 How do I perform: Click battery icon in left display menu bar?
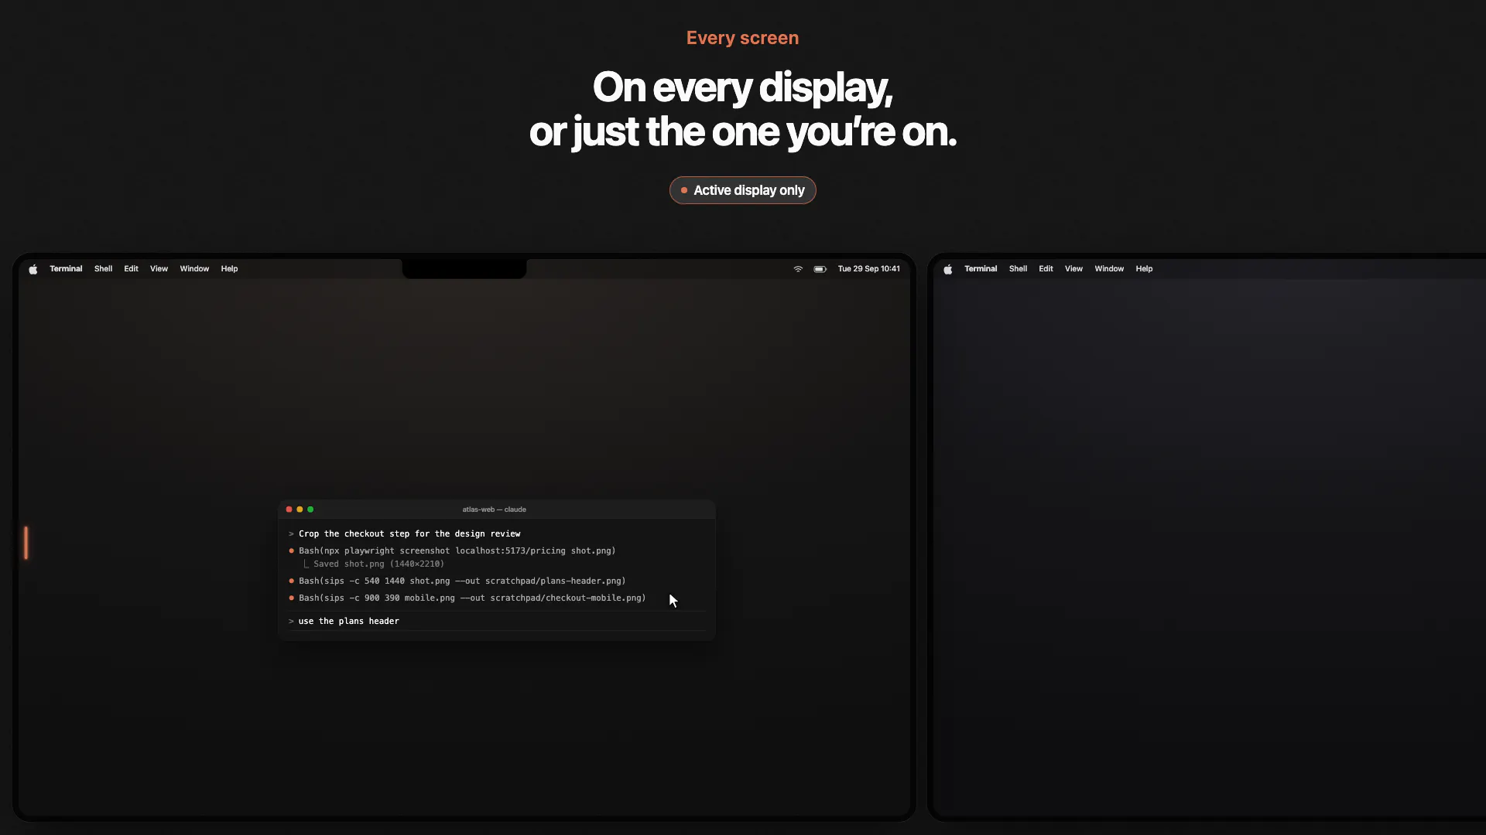pyautogui.click(x=820, y=269)
